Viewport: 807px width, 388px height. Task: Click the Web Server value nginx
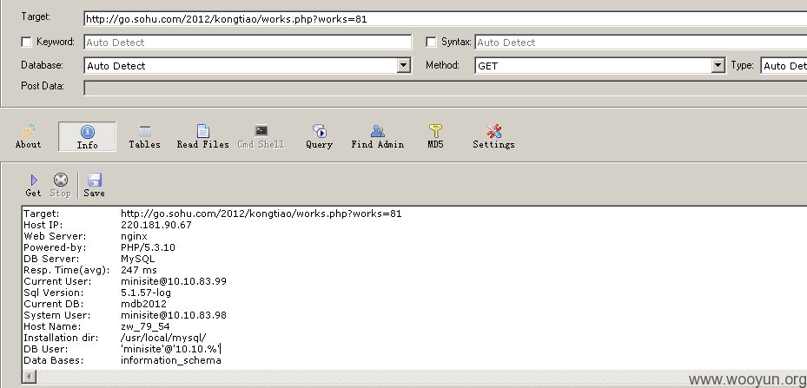pyautogui.click(x=135, y=236)
